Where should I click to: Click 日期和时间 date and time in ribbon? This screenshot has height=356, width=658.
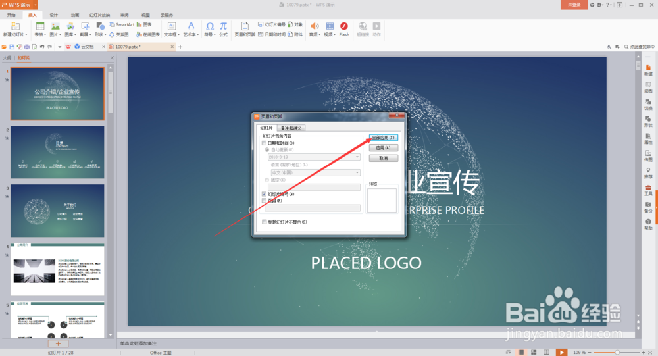[272, 34]
